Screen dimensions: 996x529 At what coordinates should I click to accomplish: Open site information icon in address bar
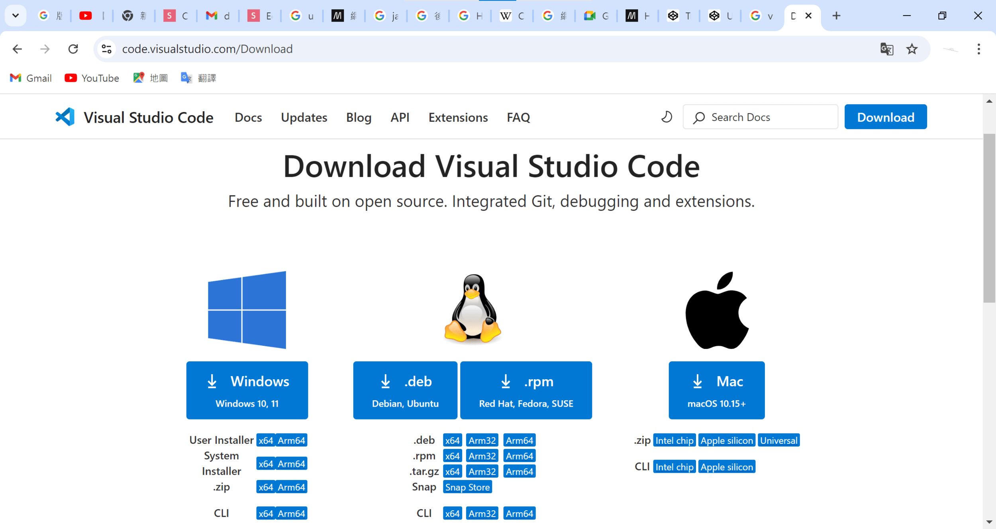[106, 49]
